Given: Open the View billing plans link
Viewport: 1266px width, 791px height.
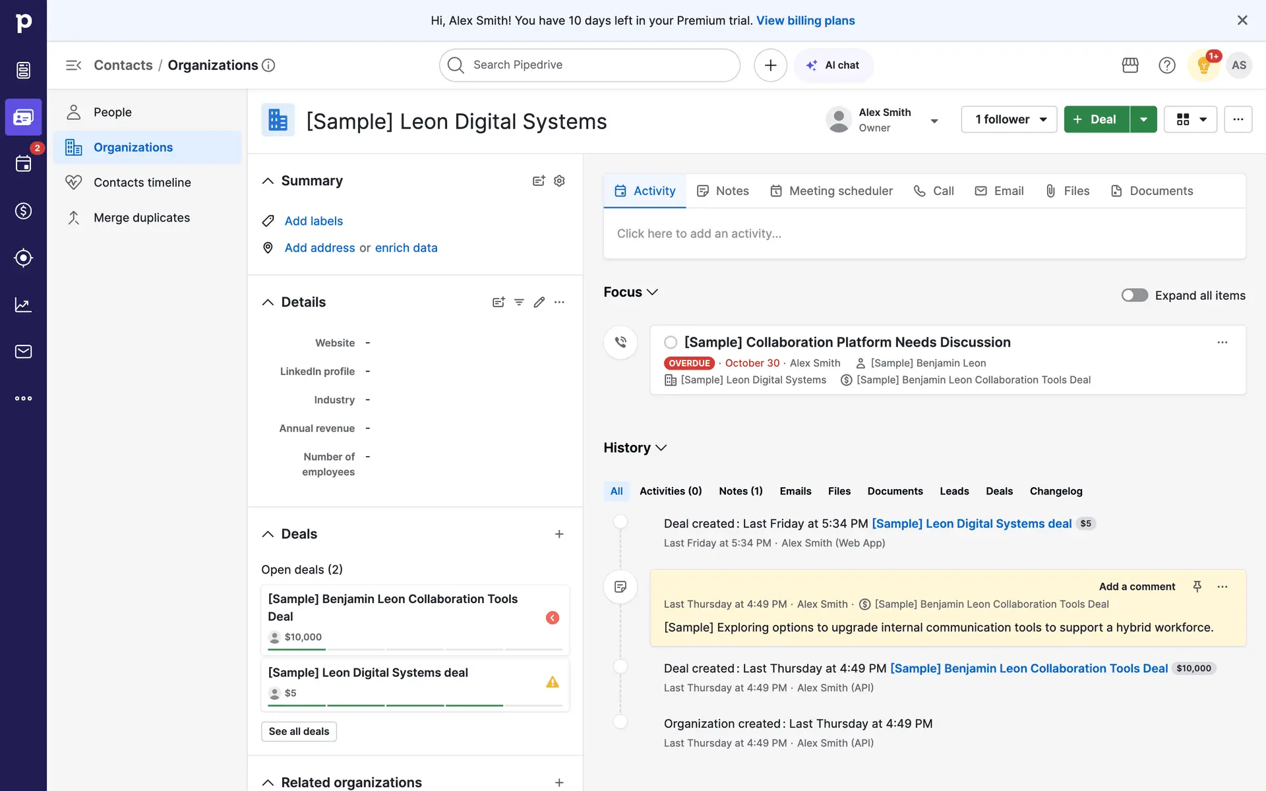Looking at the screenshot, I should click(805, 20).
